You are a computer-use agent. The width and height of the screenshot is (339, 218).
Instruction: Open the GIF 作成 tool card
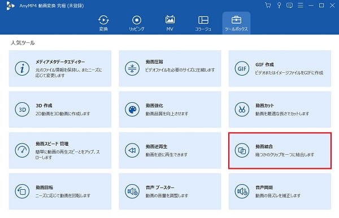pyautogui.click(x=280, y=68)
